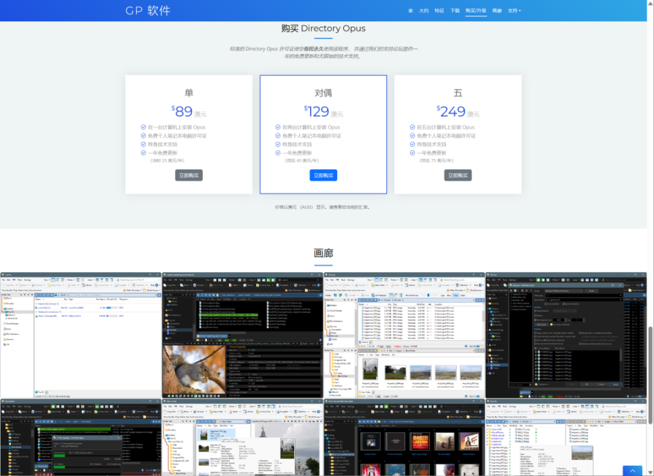The image size is (654, 476).
Task: Click the 购买 Directory Opus heading
Action: click(x=323, y=29)
